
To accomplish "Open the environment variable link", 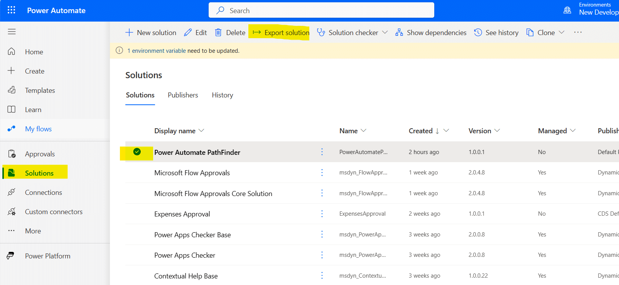I will click(x=157, y=51).
